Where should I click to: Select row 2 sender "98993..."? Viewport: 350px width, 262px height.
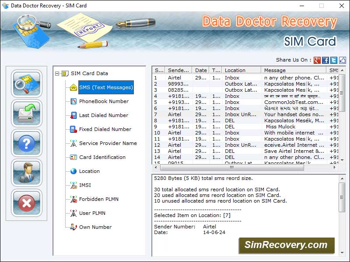(178, 84)
